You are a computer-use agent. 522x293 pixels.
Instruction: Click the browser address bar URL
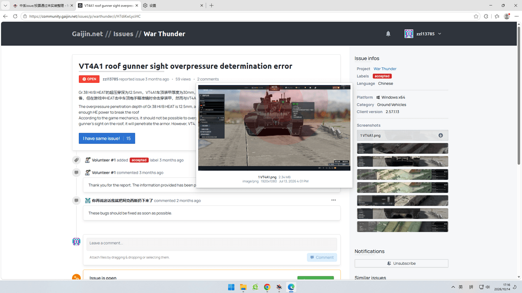pos(85,16)
